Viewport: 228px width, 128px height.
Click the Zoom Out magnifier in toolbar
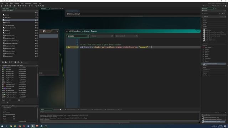point(36,6)
